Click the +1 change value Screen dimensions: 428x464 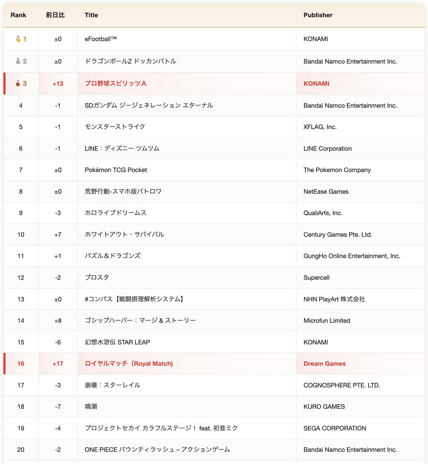(58, 256)
